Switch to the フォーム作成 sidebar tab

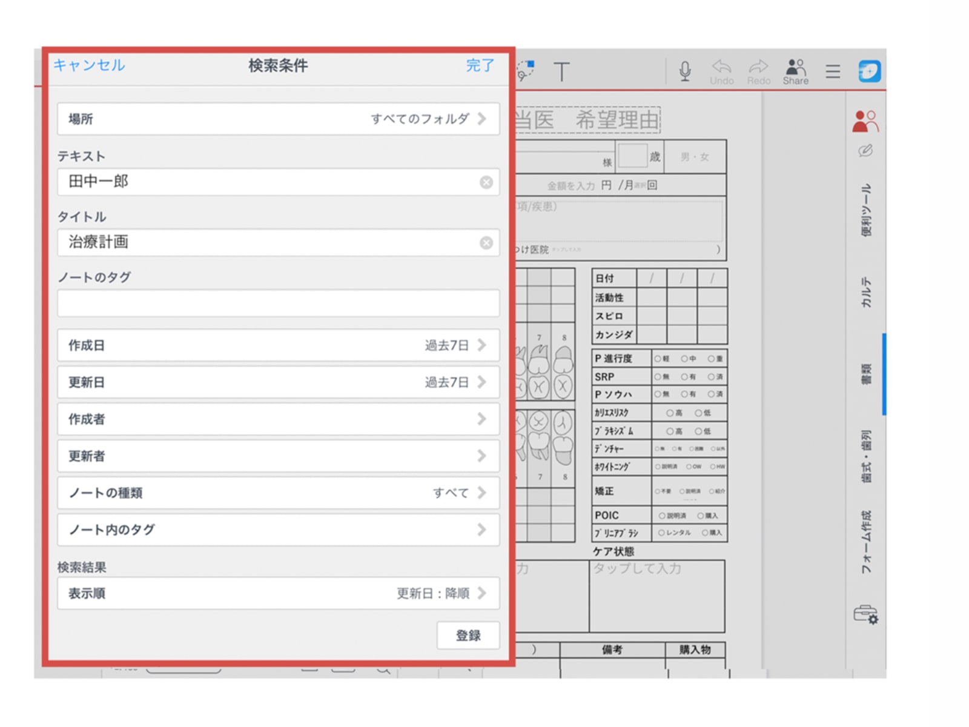pyautogui.click(x=867, y=541)
